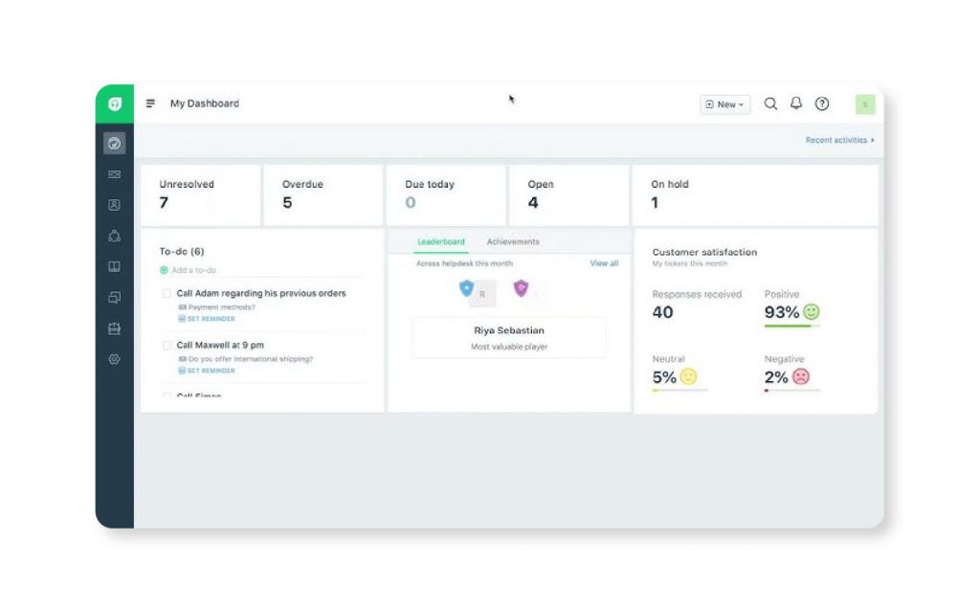Select the Solutions book icon

click(114, 266)
